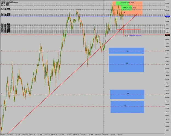Click the TP label on the highest dashed red line
The image size is (171, 136).
pos(2,50)
